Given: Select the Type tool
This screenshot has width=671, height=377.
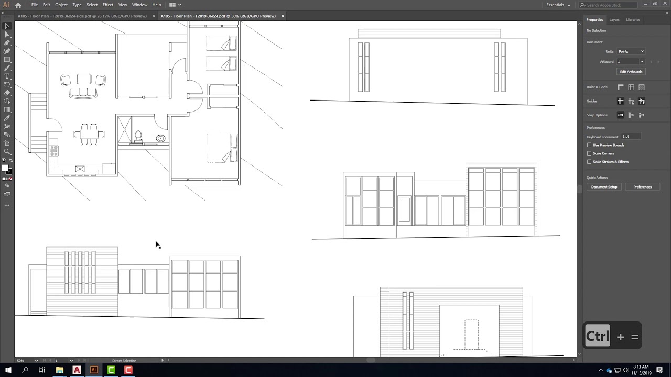Looking at the screenshot, I should tap(7, 75).
